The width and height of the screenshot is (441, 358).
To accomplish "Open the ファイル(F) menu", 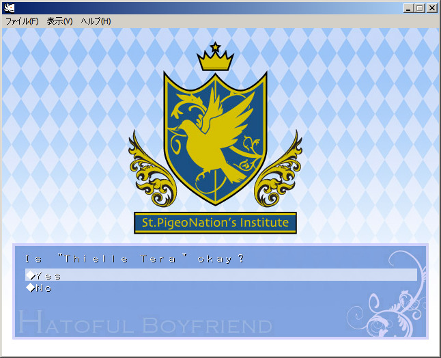I will (x=22, y=21).
